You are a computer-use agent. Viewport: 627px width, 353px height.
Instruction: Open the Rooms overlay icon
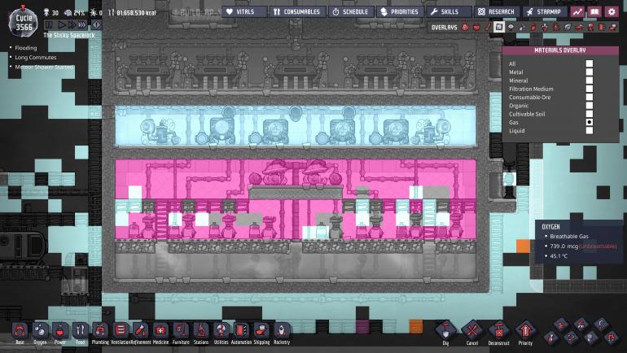pyautogui.click(x=579, y=27)
